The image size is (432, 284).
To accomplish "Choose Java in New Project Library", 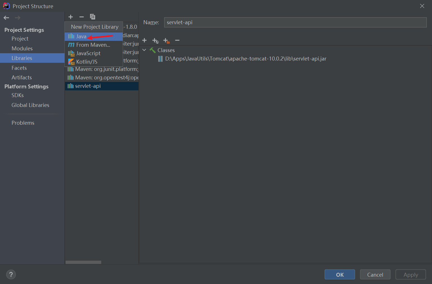I will tap(94, 36).
